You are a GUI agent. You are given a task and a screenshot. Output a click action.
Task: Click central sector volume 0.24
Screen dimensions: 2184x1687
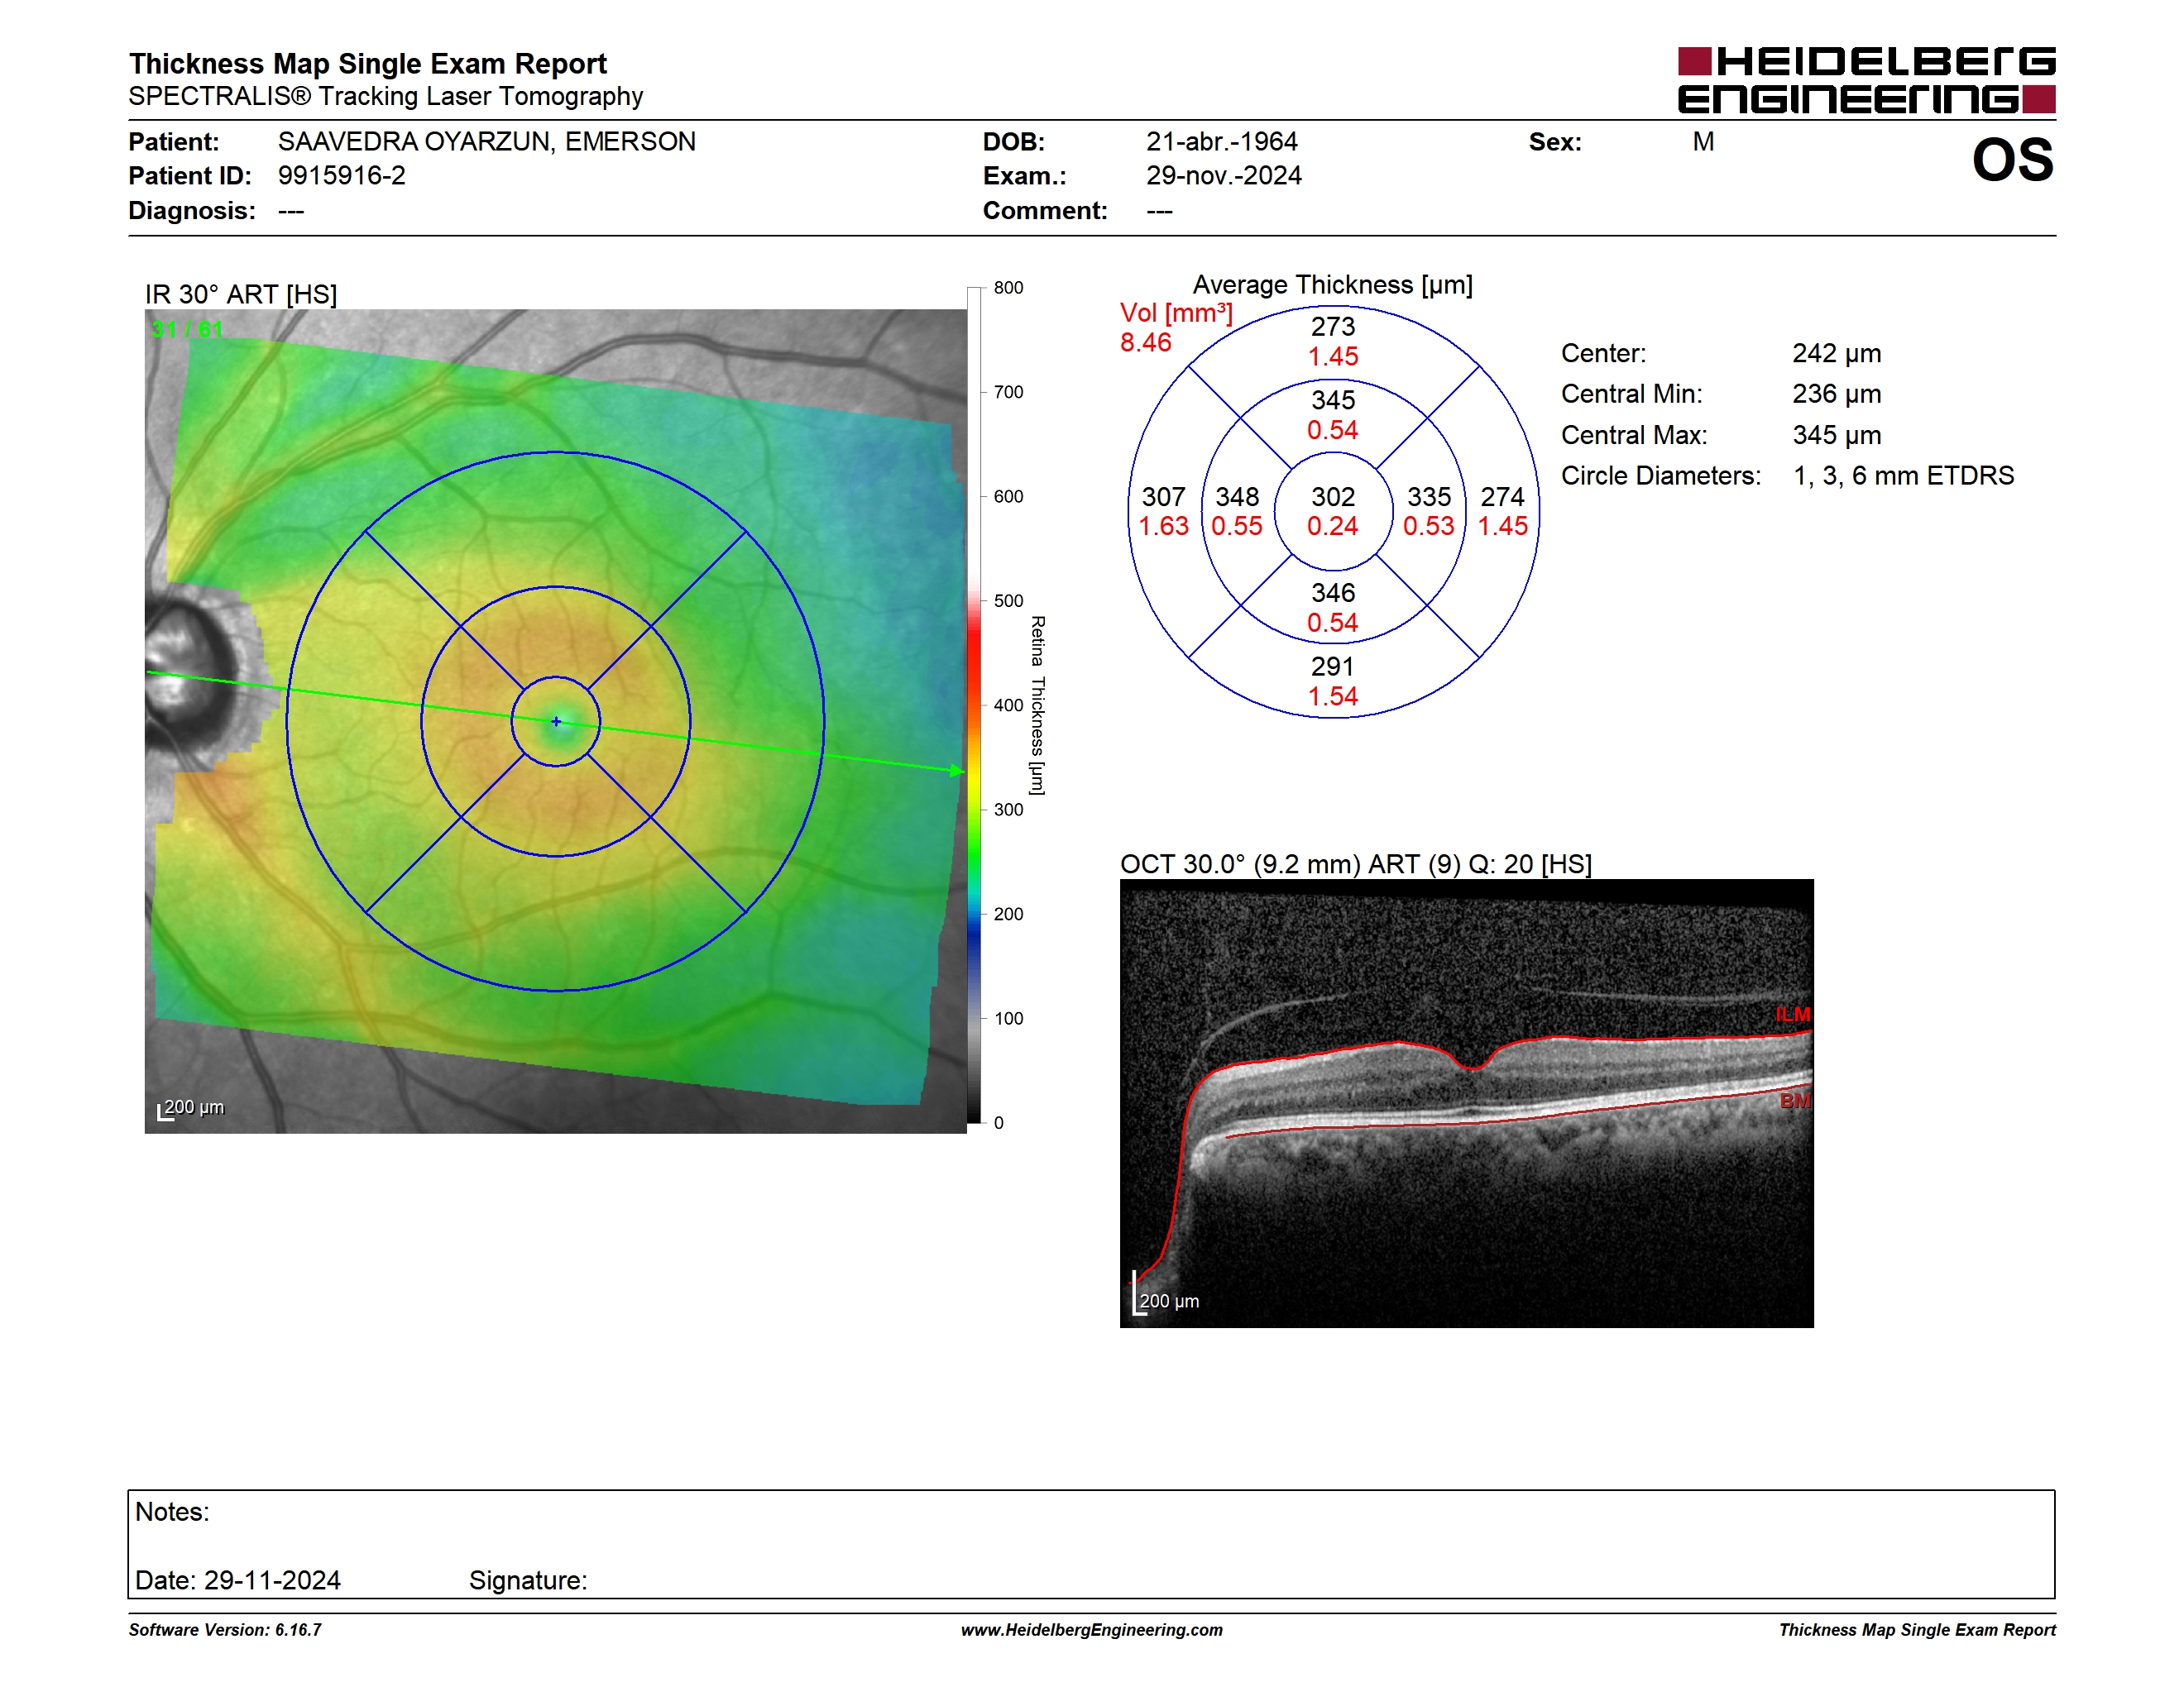click(1333, 527)
